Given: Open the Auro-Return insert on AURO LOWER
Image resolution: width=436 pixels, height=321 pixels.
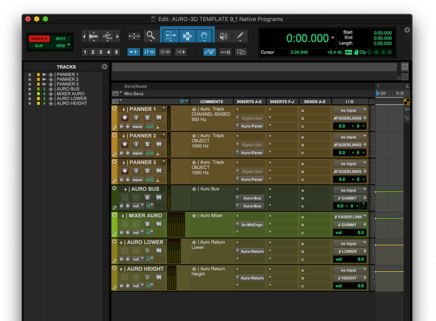Looking at the screenshot, I should click(x=252, y=252).
